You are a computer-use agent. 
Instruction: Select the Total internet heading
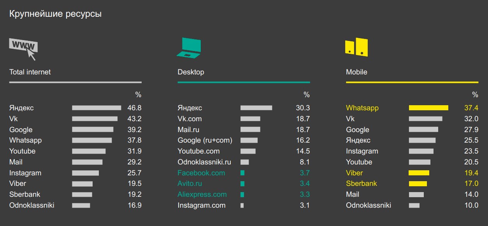[x=30, y=72]
